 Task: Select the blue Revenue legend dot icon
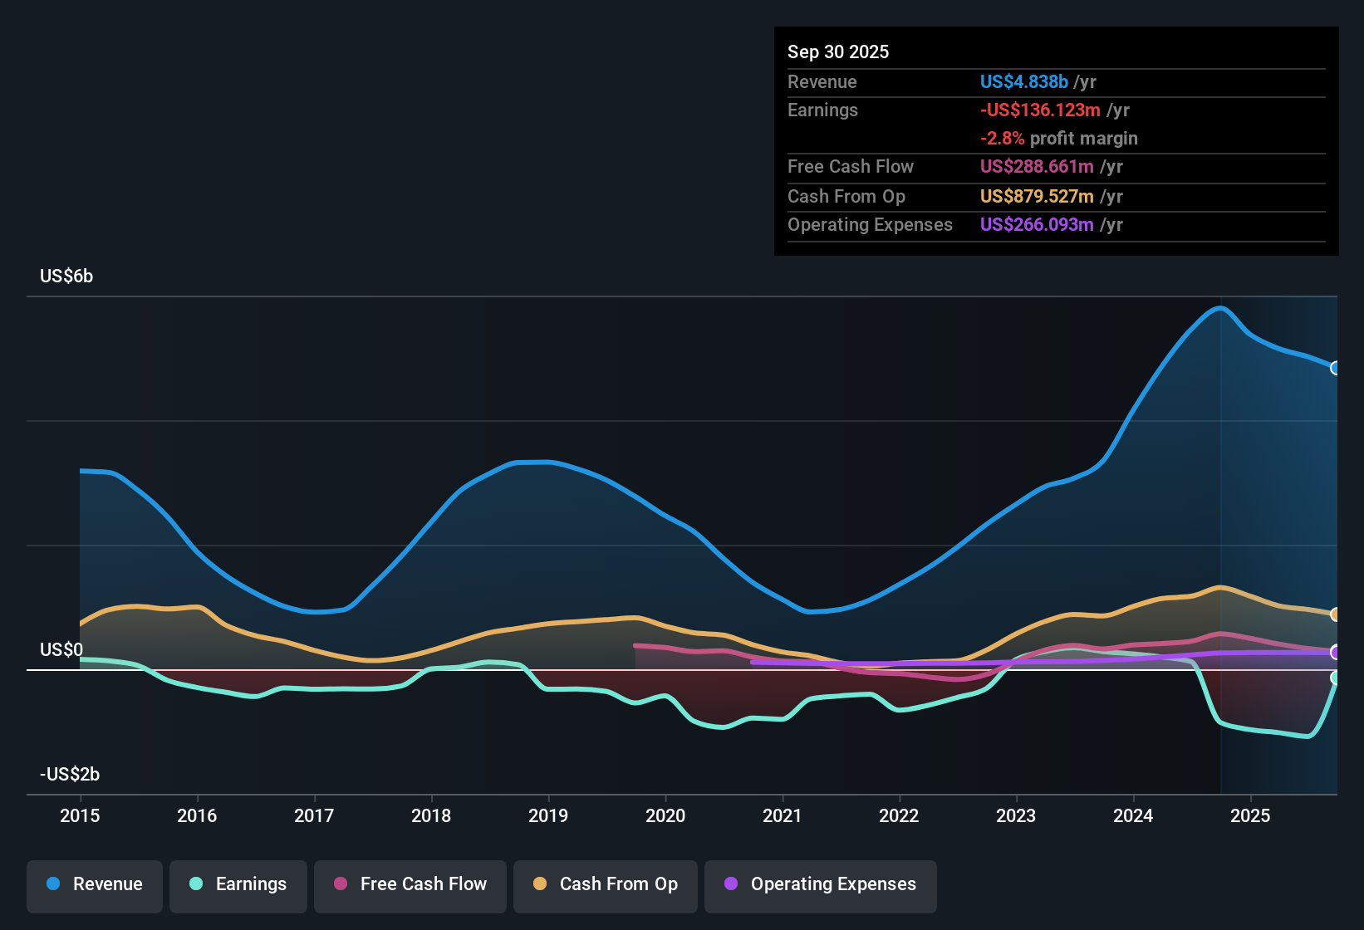click(52, 884)
